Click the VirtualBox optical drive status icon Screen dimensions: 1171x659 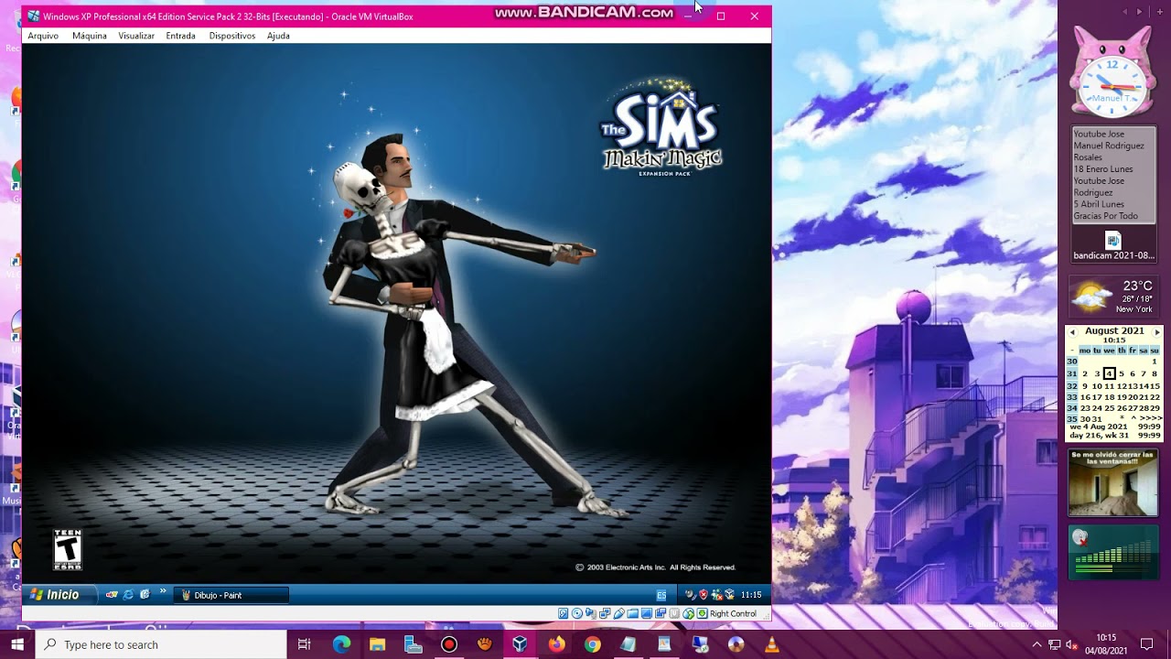tap(577, 613)
